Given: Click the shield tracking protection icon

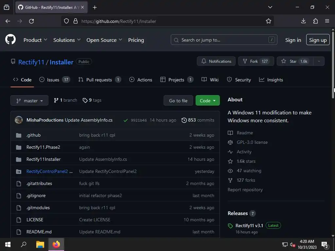Looking at the screenshot, I should point(66,21).
